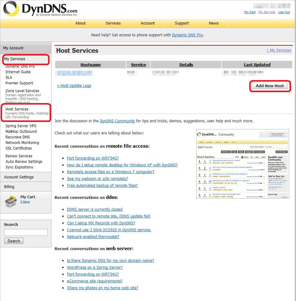
Task: Open MailHop Outbound sidebar item
Action: [x=21, y=132]
